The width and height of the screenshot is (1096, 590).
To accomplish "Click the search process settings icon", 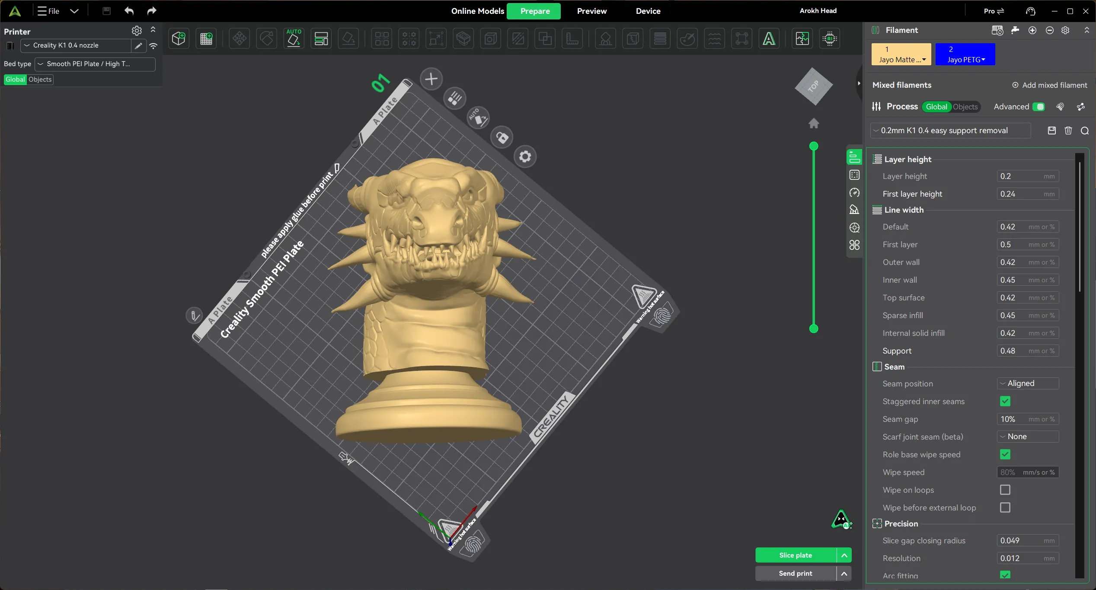I will 1085,131.
